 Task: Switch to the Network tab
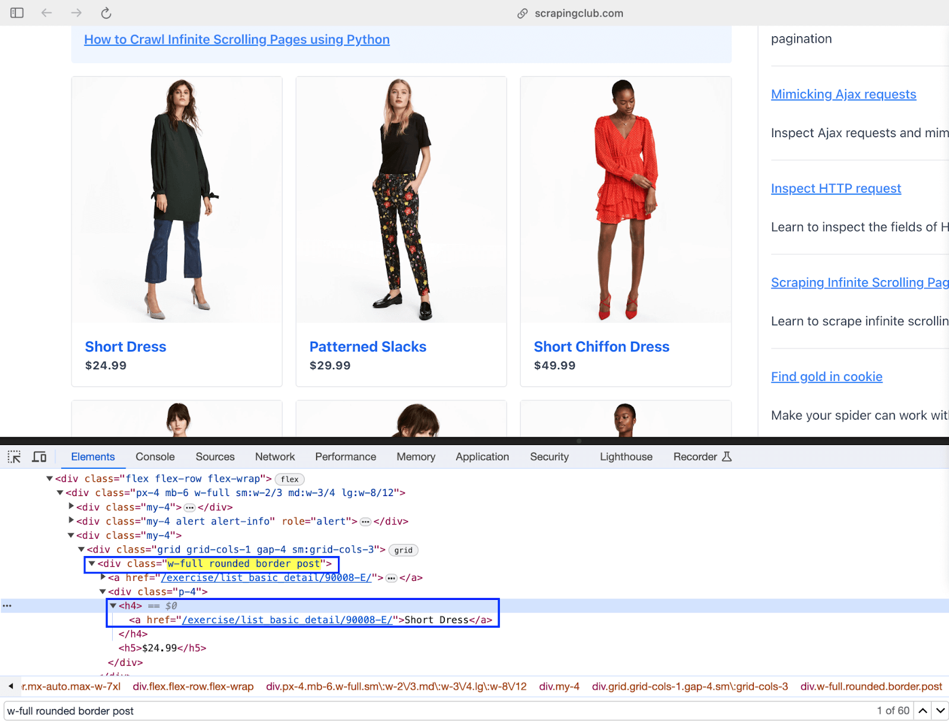coord(275,457)
